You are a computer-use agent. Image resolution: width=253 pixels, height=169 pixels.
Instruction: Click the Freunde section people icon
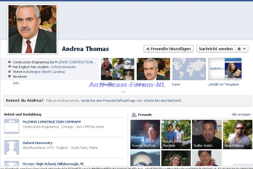(x=134, y=115)
